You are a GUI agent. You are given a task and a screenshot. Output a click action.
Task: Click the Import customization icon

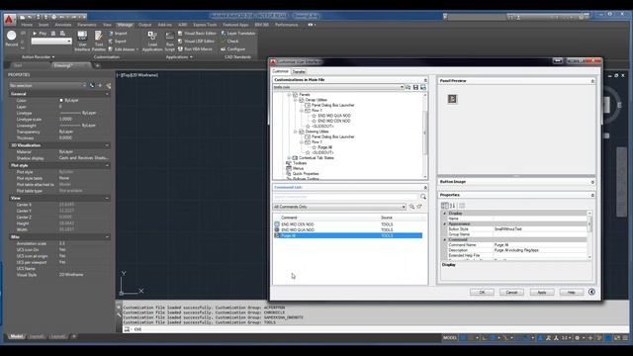[111, 34]
